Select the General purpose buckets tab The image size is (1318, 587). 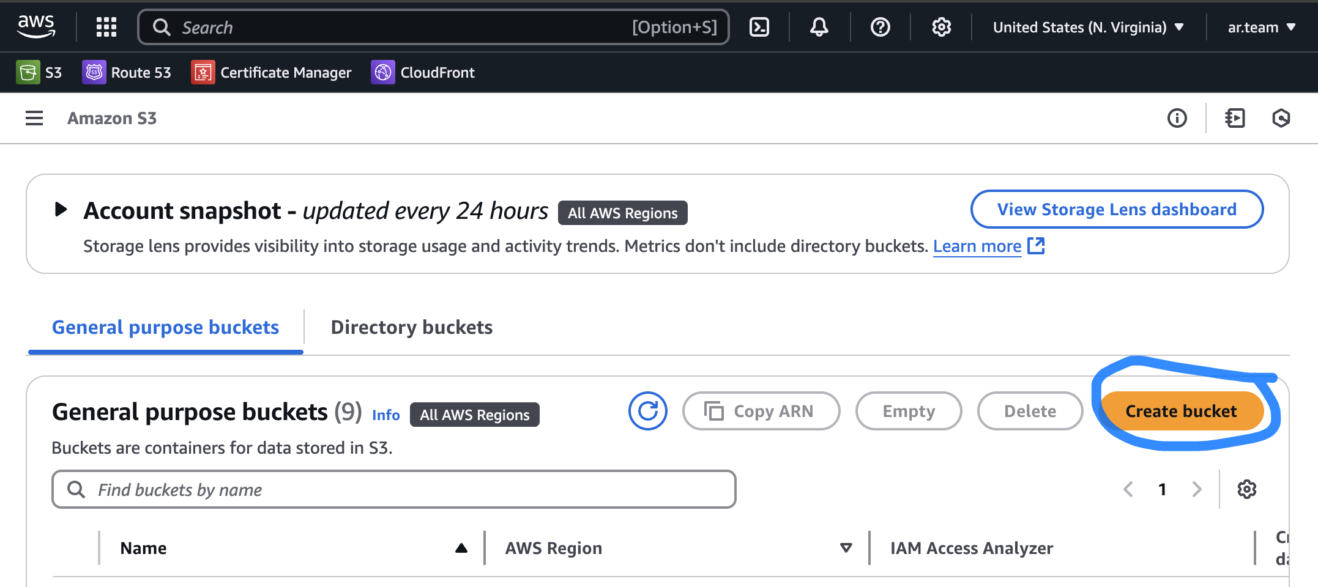pyautogui.click(x=165, y=327)
